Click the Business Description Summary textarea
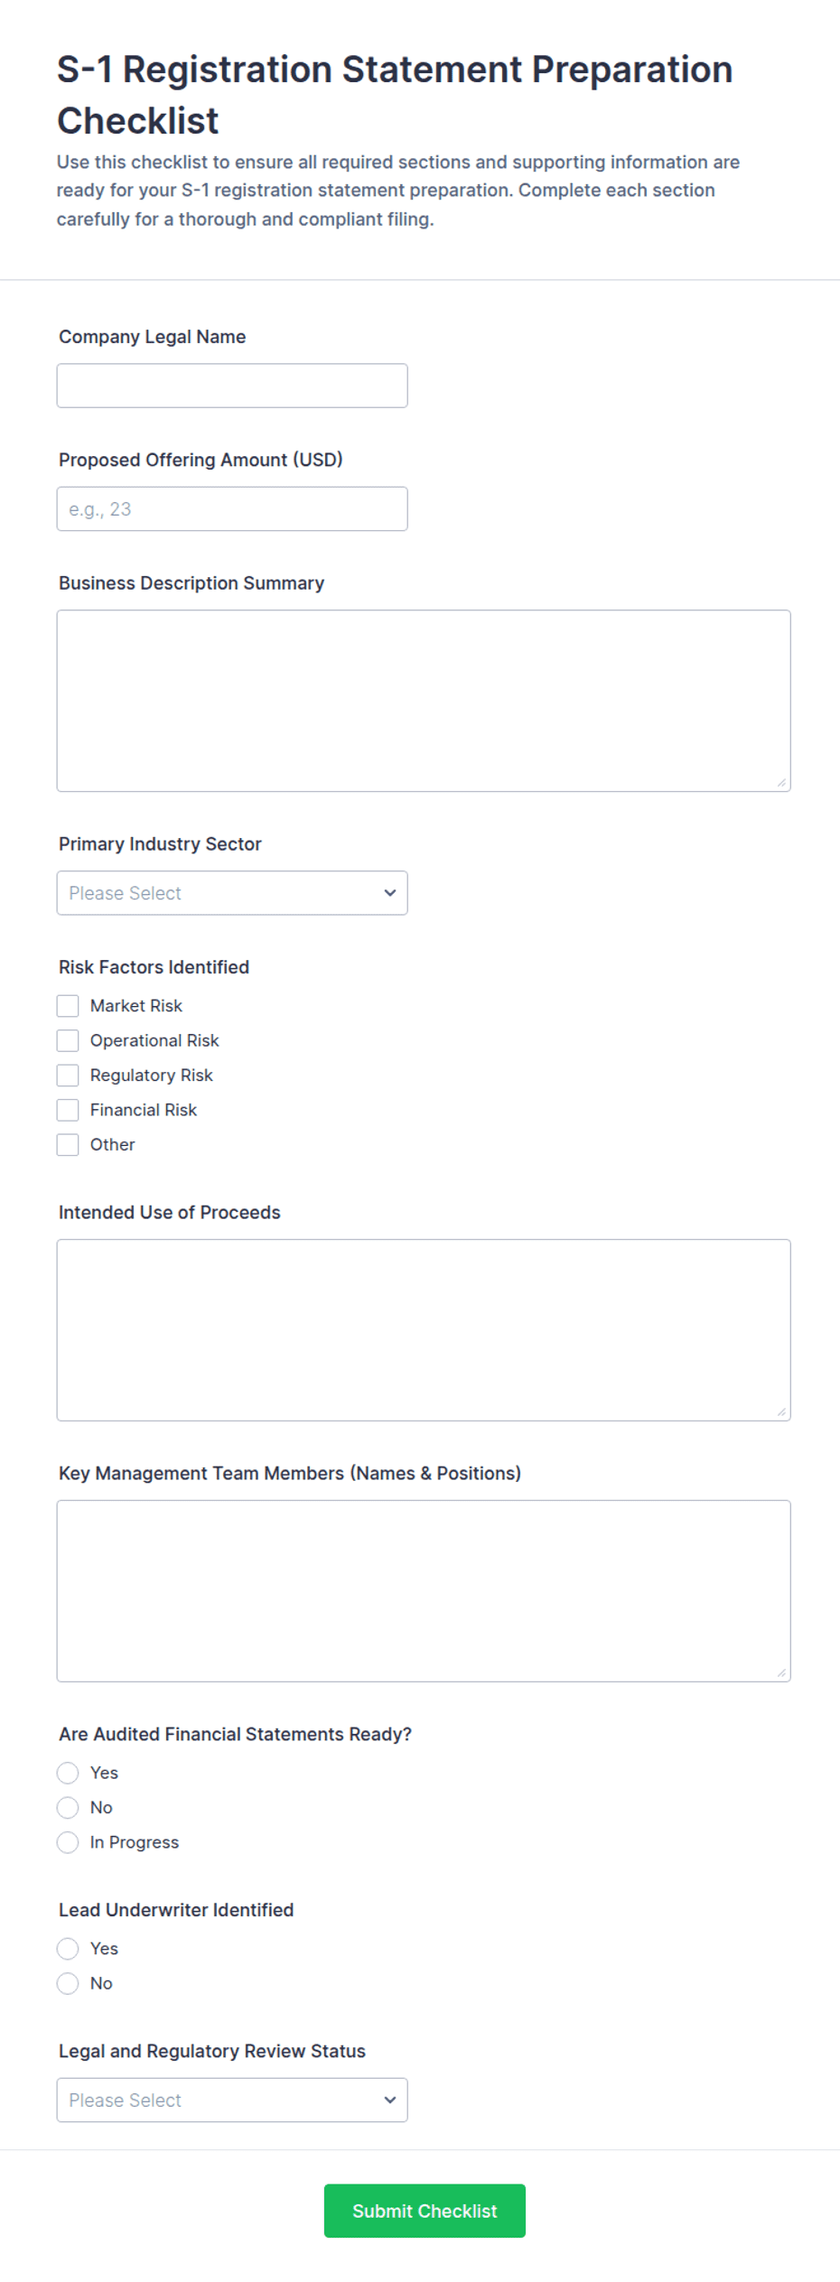This screenshot has width=840, height=2282. [x=424, y=701]
